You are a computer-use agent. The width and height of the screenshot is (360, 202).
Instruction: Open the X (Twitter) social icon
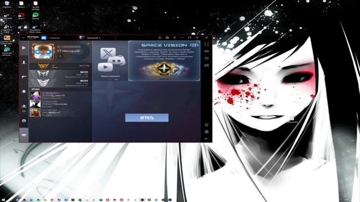tap(108, 53)
